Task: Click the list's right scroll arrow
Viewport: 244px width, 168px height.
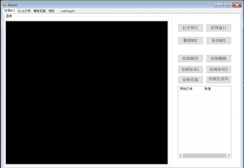Action: (228, 155)
